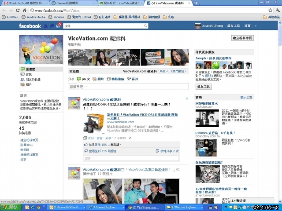Screen dimensions: 282x211
Task: Select the 'Everyone' wall filter link
Action: click(164, 71)
